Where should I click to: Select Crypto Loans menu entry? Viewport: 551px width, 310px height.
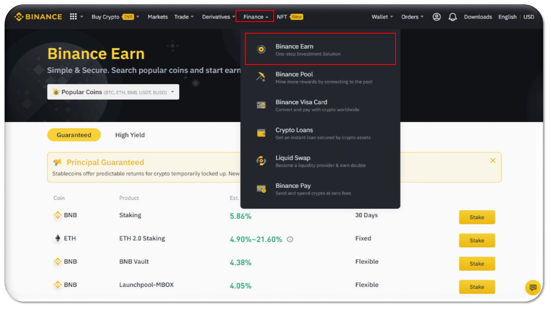pos(320,133)
